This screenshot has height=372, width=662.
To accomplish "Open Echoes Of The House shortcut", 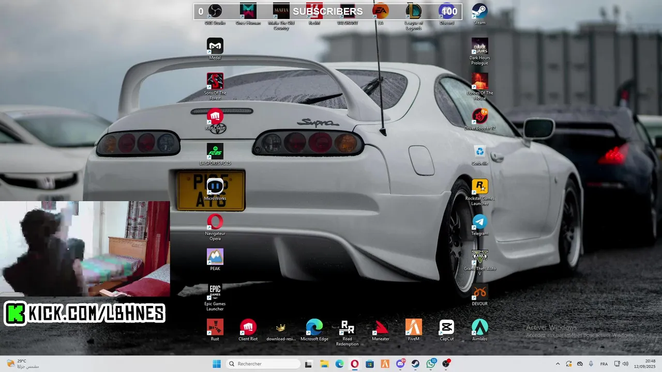I will [480, 86].
